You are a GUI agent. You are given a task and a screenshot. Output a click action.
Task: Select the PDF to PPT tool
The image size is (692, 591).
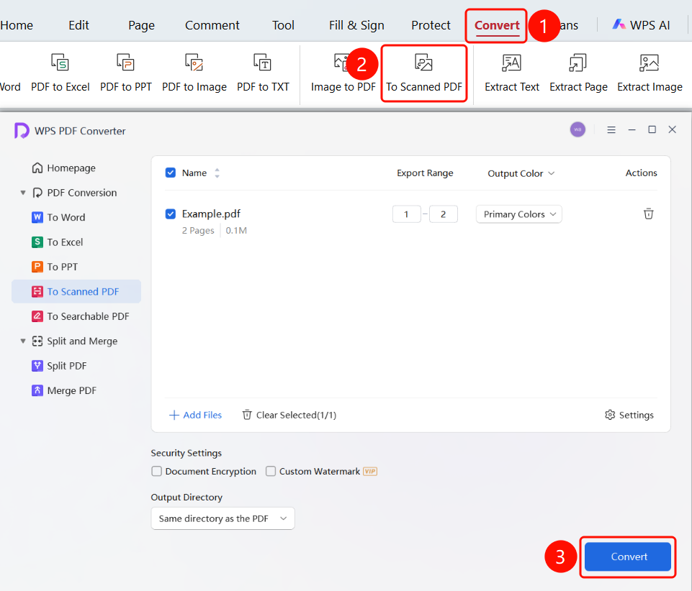point(126,73)
